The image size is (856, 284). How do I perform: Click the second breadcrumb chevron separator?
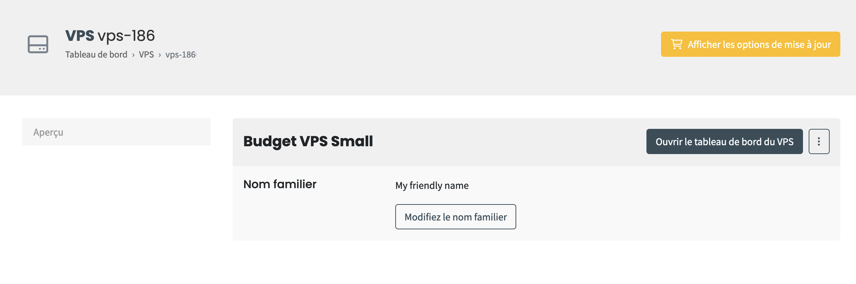coord(160,55)
